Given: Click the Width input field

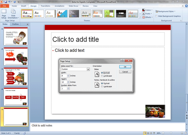Looking at the screenshot, I should [x=64, y=76].
